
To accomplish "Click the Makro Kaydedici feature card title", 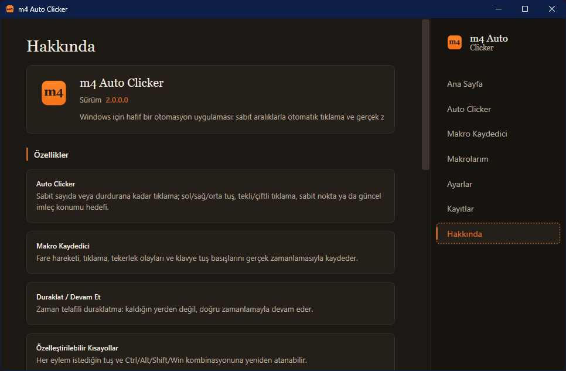I will 63,246.
